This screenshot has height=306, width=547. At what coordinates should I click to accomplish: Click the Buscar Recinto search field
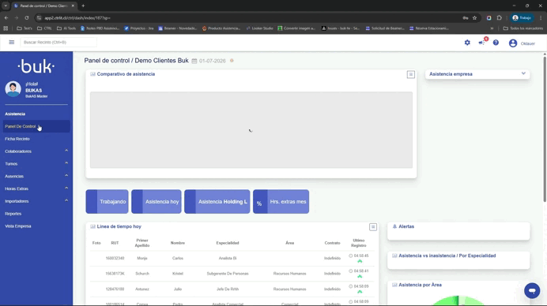58,42
